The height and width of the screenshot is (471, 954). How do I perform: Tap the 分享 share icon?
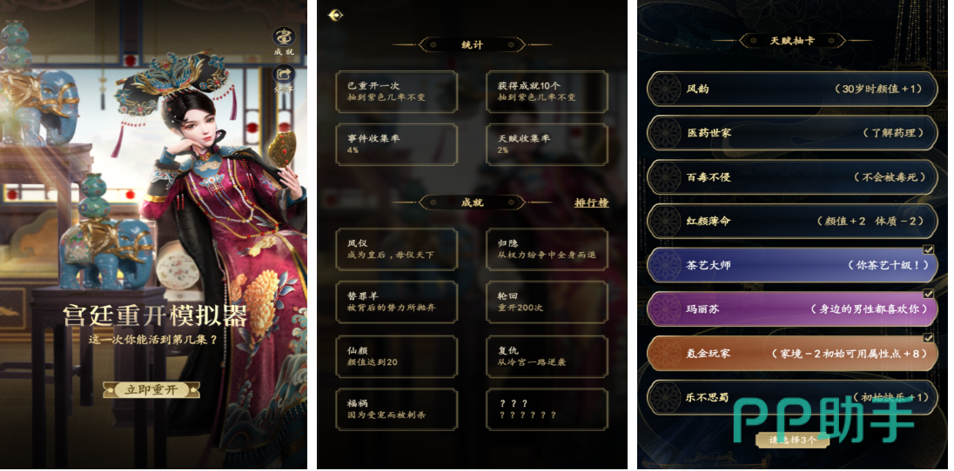(284, 77)
